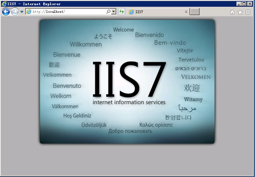Close the Internet Explorer window
255x177 pixels.
click(x=249, y=4)
